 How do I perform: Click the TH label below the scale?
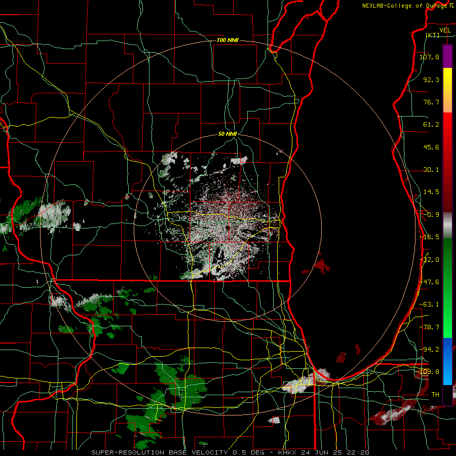coord(435,395)
